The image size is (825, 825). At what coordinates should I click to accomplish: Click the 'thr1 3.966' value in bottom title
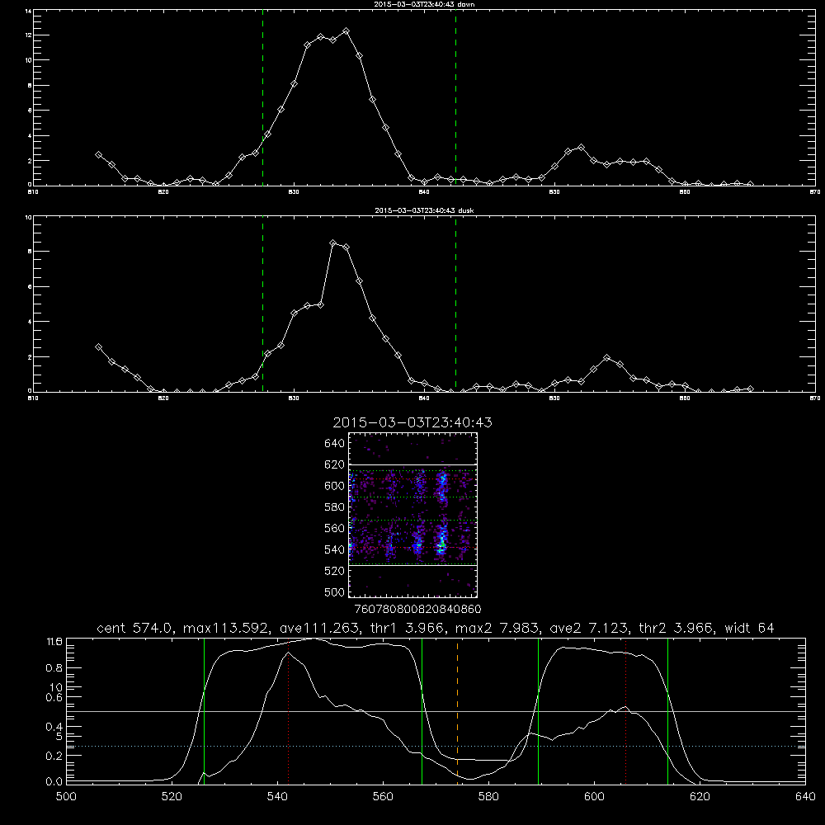click(409, 628)
